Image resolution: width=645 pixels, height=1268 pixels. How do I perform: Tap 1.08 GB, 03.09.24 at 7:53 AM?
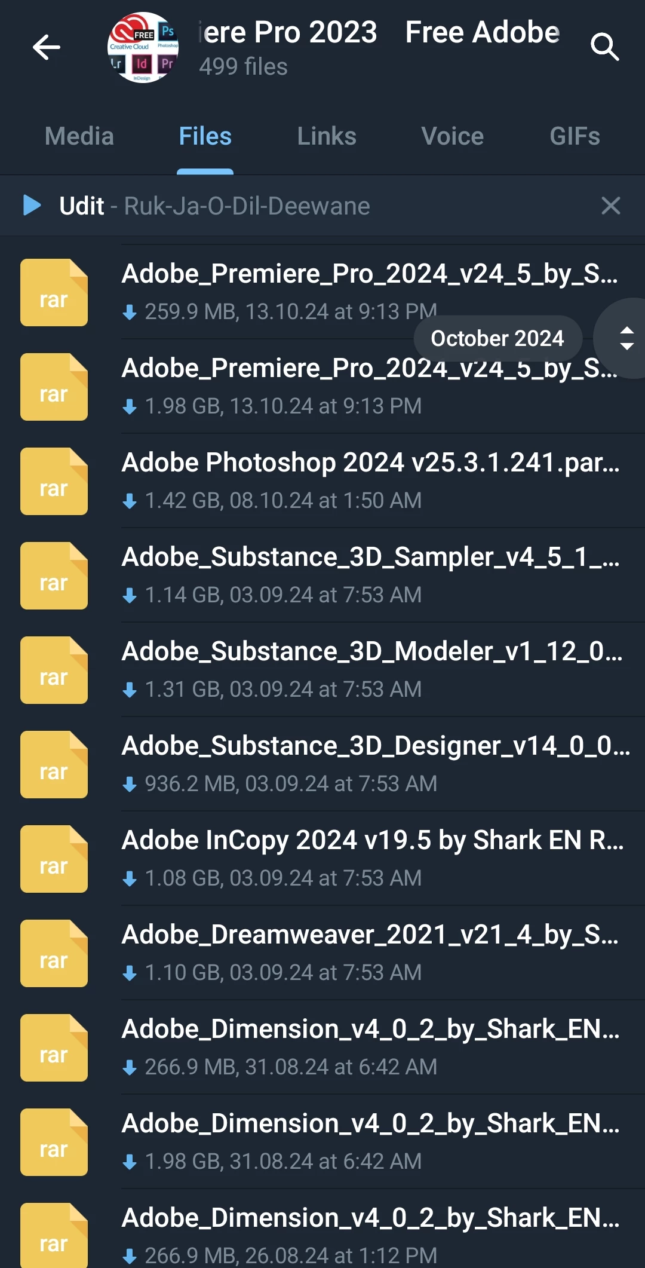284,878
